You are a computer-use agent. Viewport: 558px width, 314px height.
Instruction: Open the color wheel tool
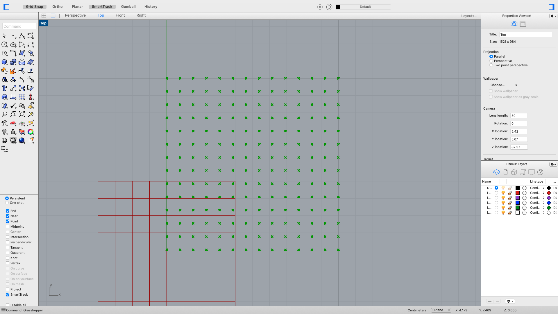tap(31, 132)
